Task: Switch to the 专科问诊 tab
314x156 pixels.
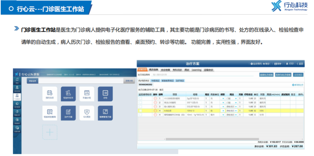Action: (x=177, y=70)
